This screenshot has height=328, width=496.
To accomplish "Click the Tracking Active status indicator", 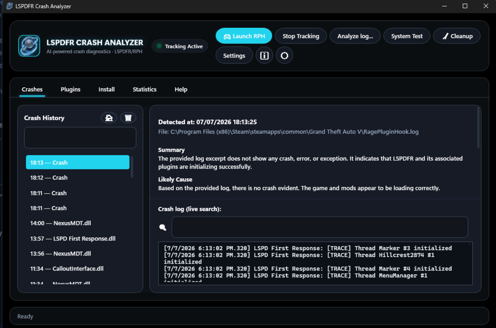I will (x=180, y=46).
